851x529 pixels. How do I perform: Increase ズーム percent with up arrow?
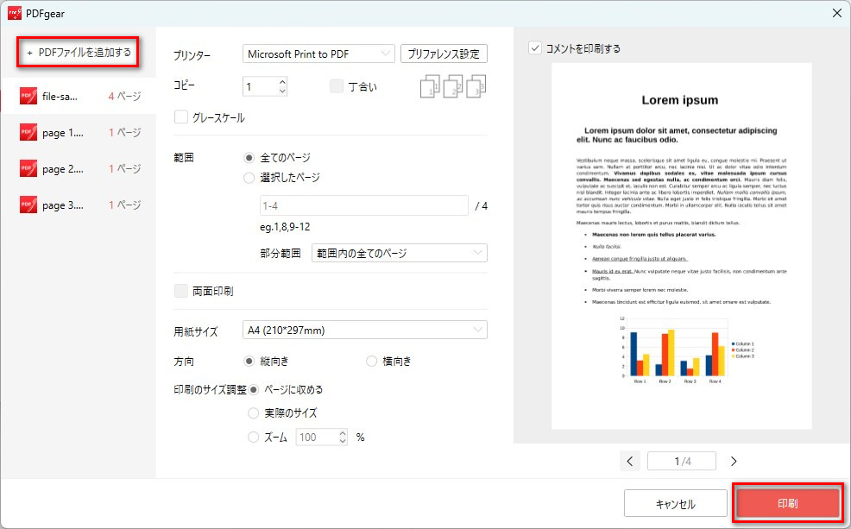coord(343,433)
